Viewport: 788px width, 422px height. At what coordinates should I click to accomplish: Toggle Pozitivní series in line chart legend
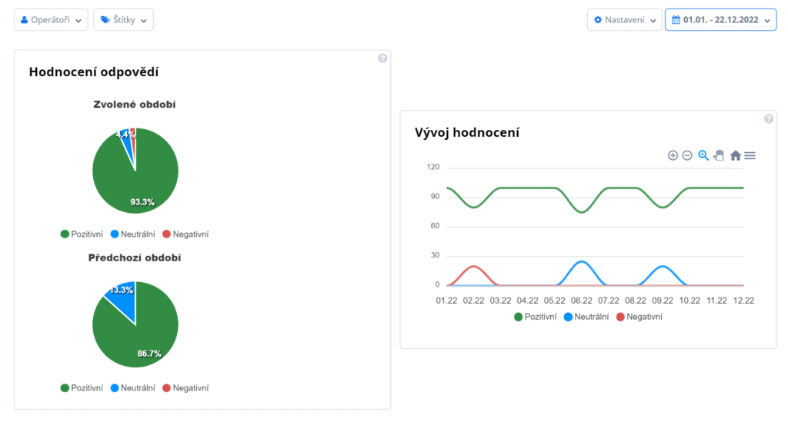[x=536, y=317]
